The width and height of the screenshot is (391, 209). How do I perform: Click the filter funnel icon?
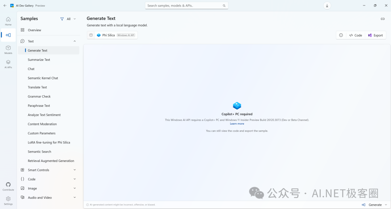pyautogui.click(x=62, y=19)
